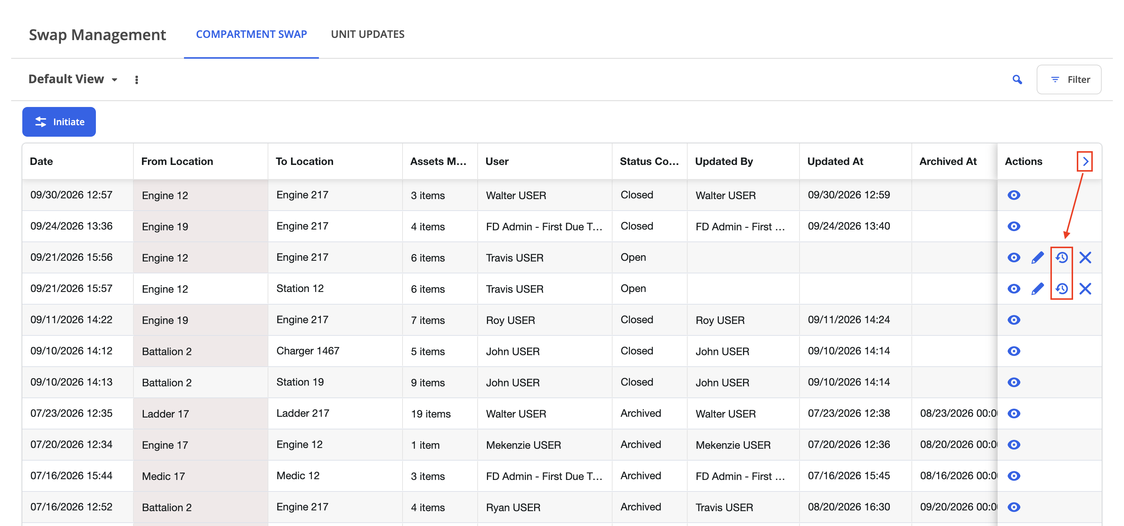Select the '08/20/2026 16:30' updated cell
The width and height of the screenshot is (1124, 526).
coord(855,507)
